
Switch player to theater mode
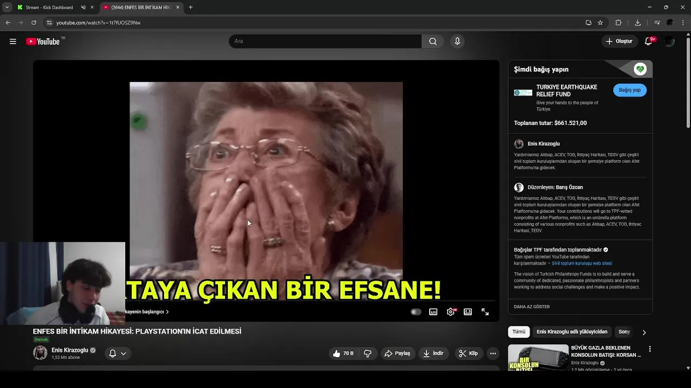click(x=468, y=312)
